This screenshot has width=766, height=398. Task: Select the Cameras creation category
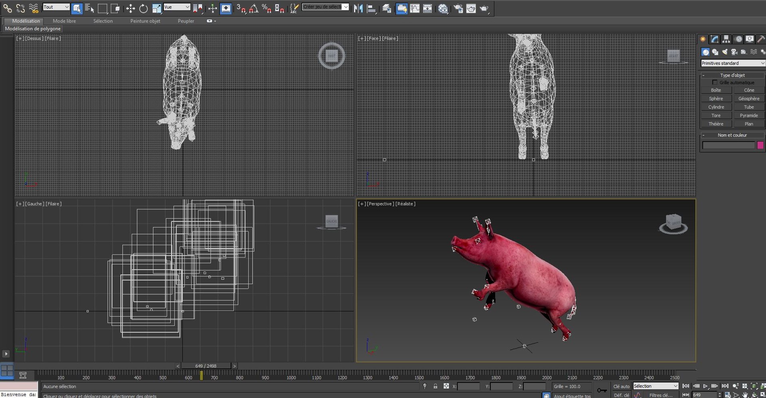coord(734,52)
